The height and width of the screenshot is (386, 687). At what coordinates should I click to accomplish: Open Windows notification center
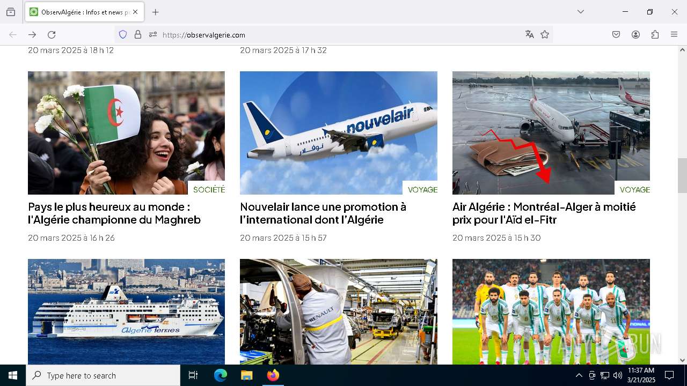pyautogui.click(x=669, y=375)
